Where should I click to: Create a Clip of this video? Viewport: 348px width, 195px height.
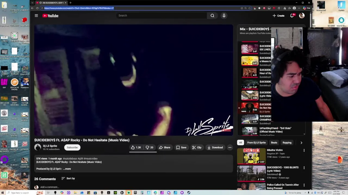click(x=197, y=147)
